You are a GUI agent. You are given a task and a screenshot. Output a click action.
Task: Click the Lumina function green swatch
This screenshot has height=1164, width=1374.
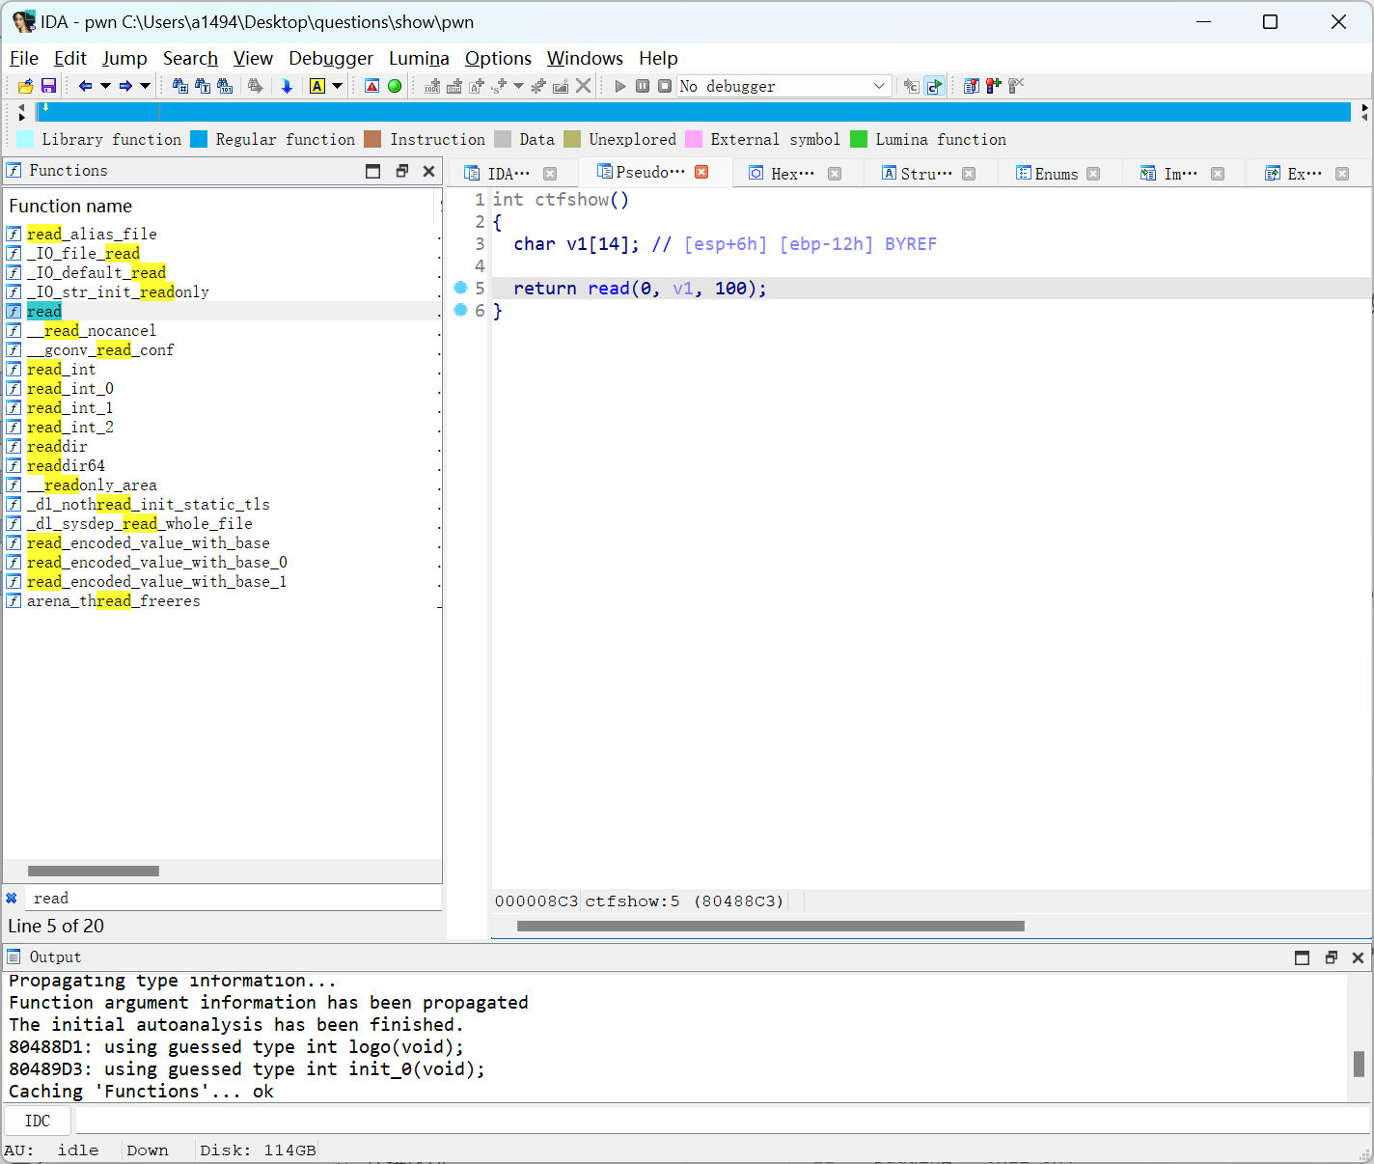[x=859, y=139]
